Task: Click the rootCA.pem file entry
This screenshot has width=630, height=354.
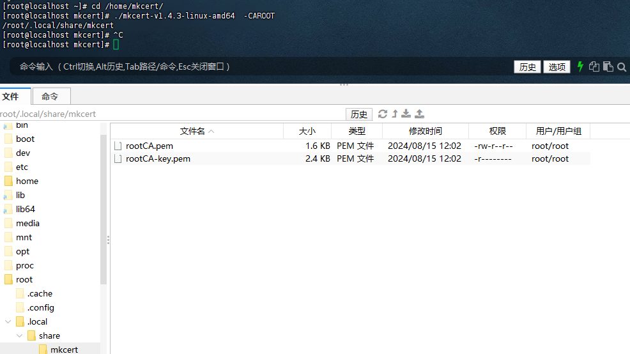Action: 150,146
